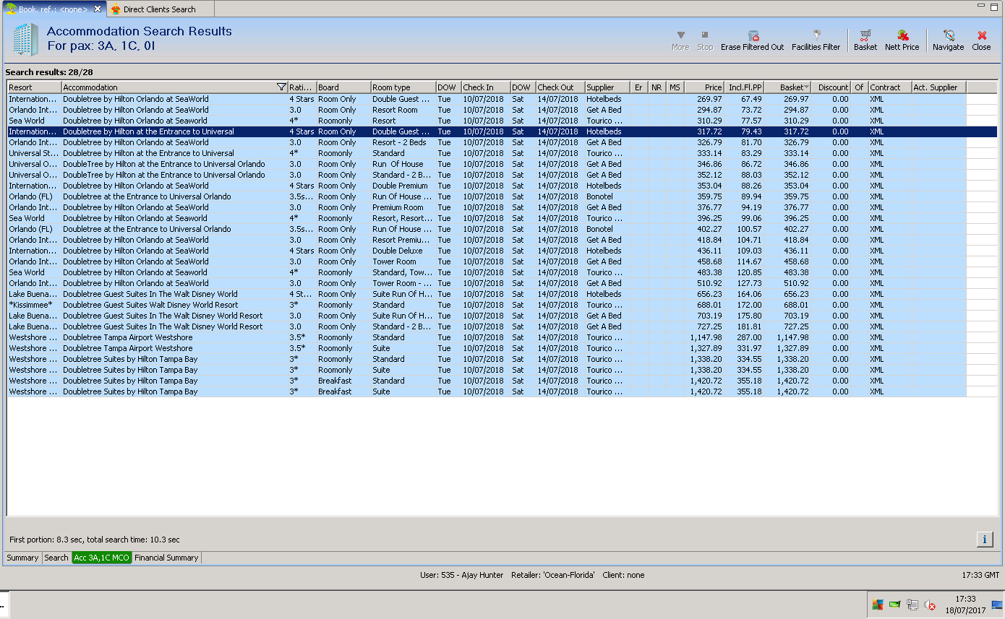Click the Er column header
This screenshot has width=1005, height=619.
pyautogui.click(x=639, y=87)
